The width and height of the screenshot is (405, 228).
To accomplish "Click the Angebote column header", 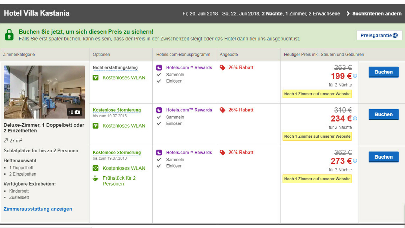I will coord(229,54).
